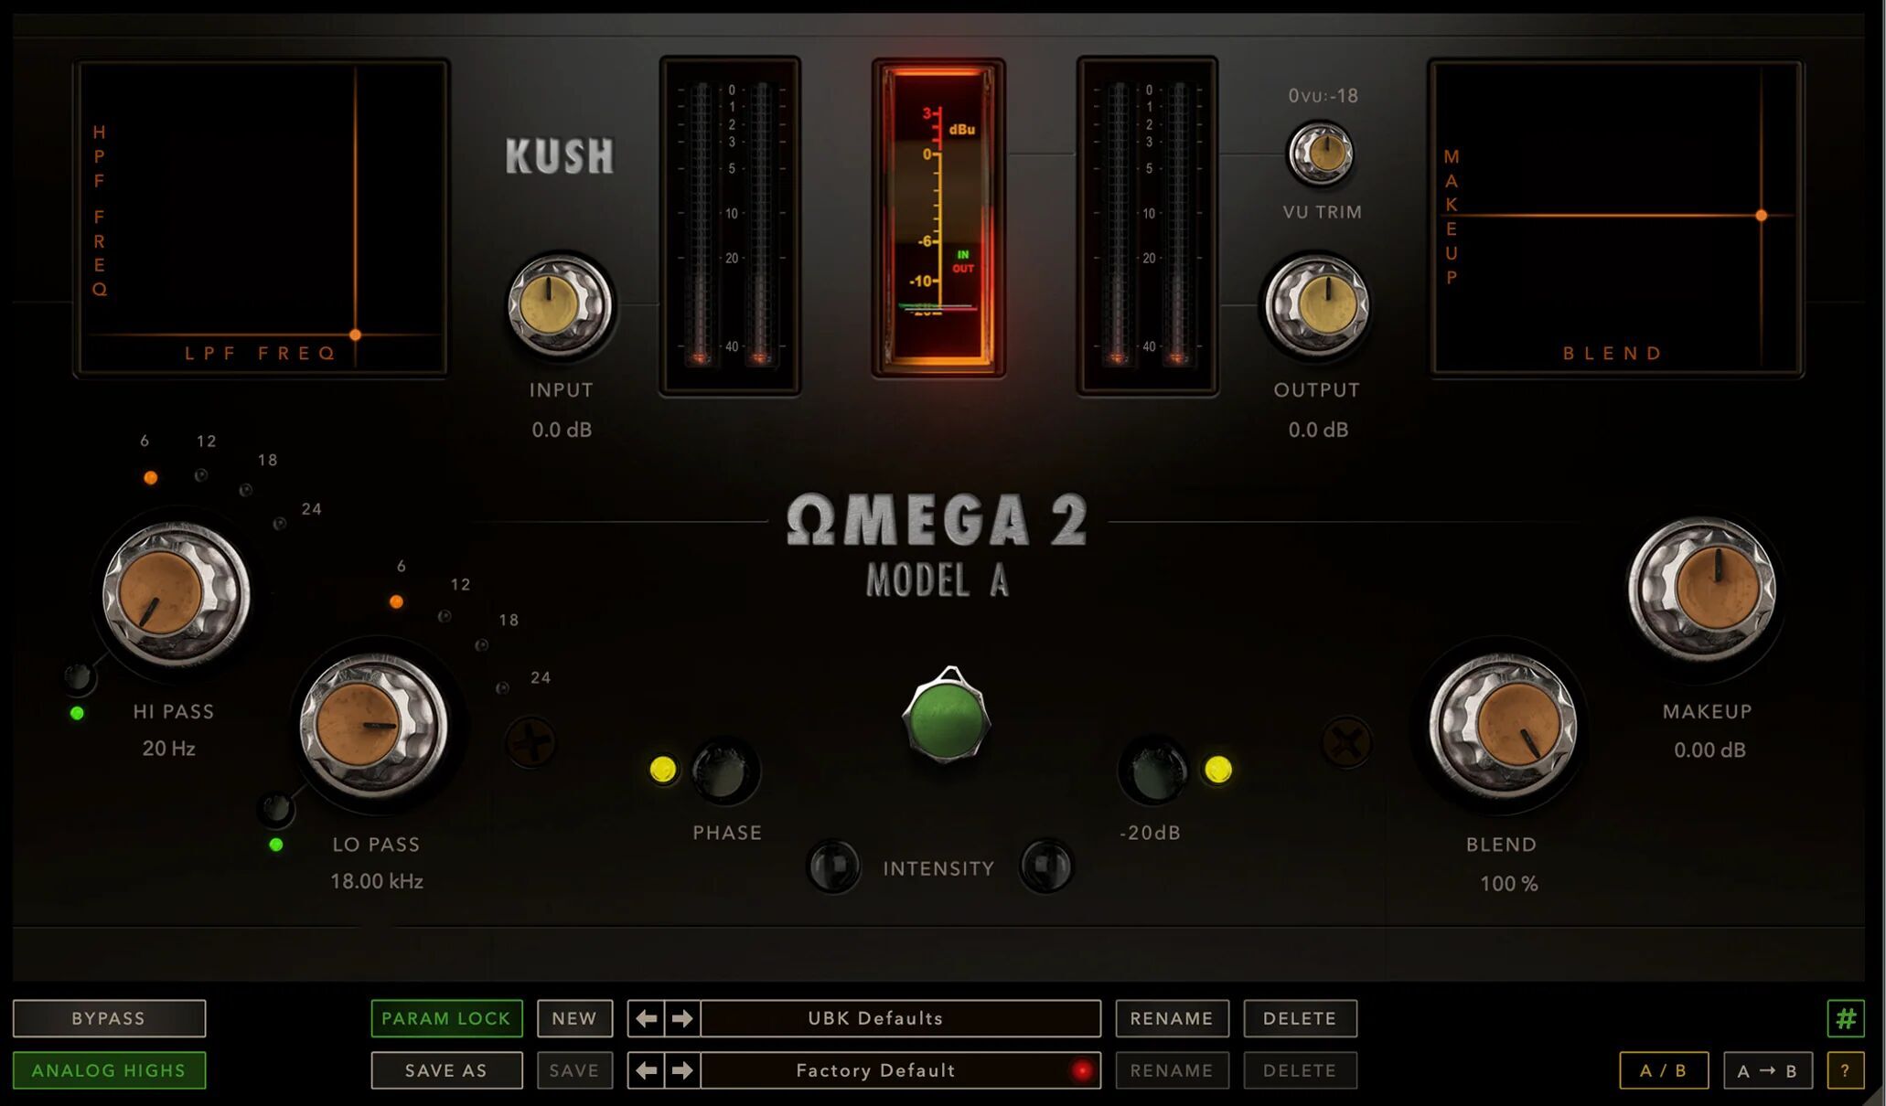Viewport: 1886px width, 1106px height.
Task: Click the BLEND knob
Action: (1502, 726)
